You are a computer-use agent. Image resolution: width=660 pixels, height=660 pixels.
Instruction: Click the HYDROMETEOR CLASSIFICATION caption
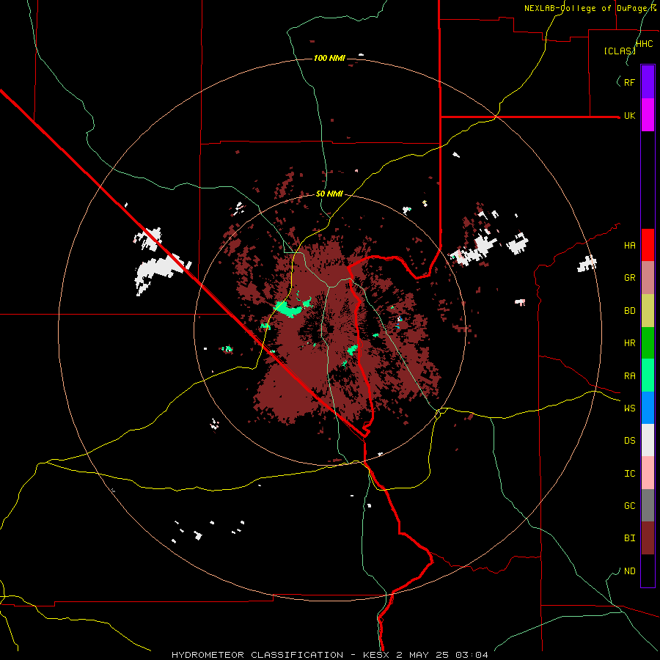[257, 655]
